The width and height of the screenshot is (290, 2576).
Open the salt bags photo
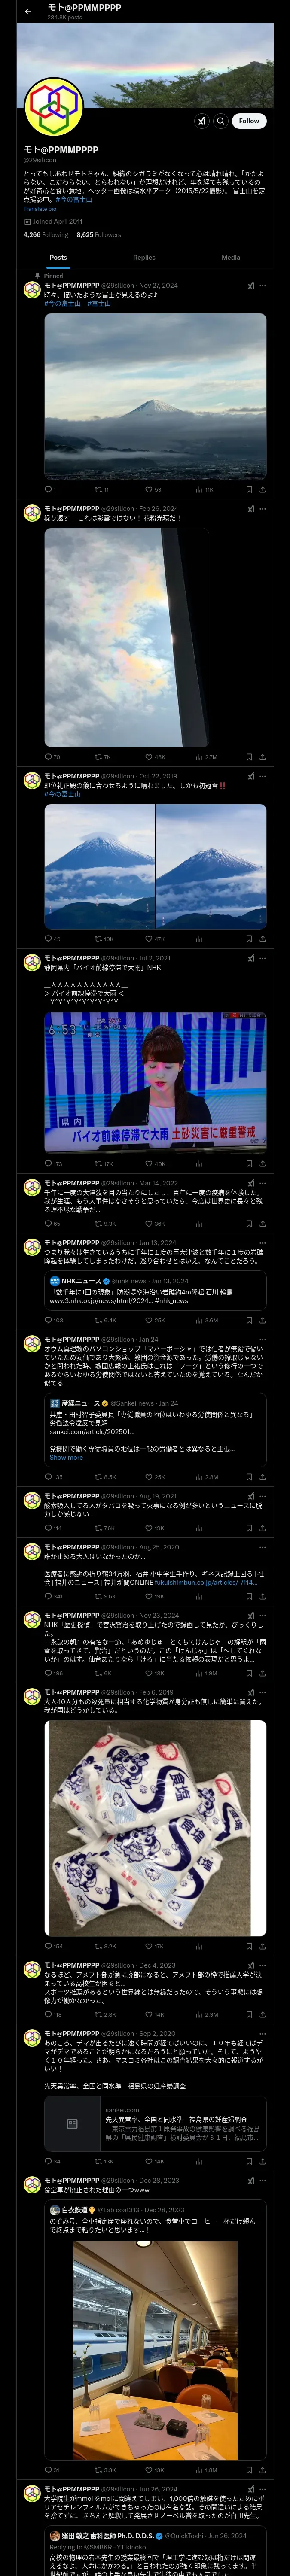coord(155,1829)
